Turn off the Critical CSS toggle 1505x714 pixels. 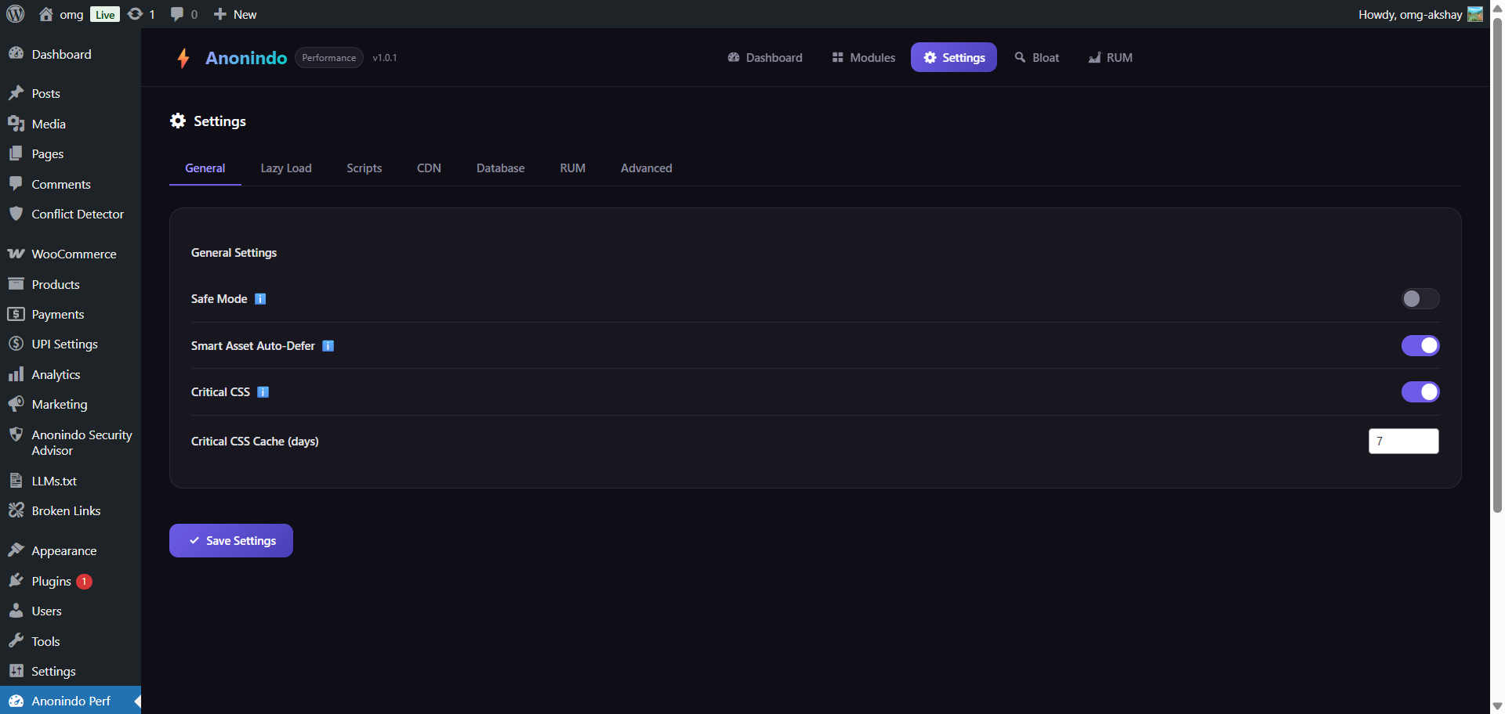(1420, 391)
